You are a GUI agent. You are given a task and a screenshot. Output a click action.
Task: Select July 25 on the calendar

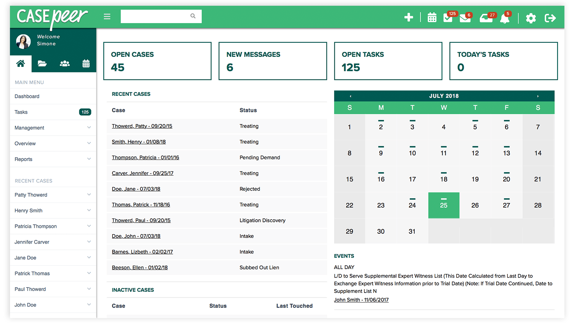444,205
